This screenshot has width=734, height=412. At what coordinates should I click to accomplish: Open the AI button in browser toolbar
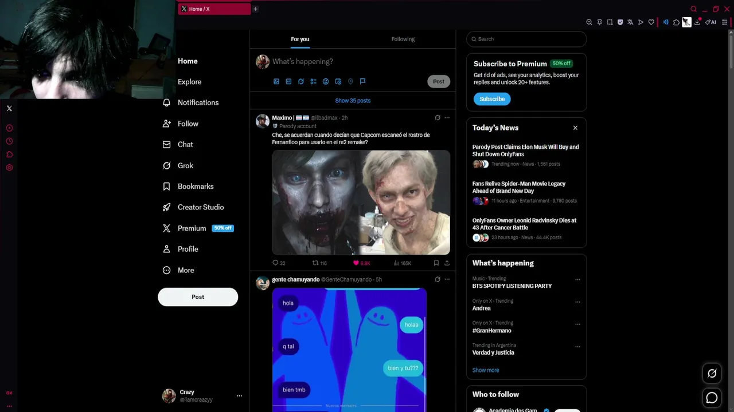pyautogui.click(x=710, y=22)
